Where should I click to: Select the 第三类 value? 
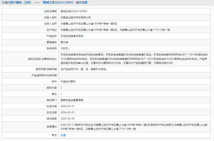64,42
